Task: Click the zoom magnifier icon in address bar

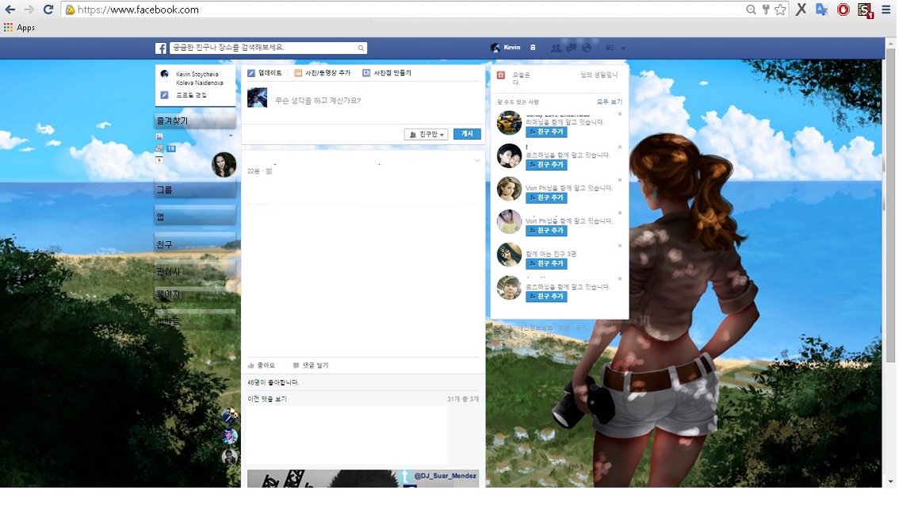Action: [x=751, y=10]
